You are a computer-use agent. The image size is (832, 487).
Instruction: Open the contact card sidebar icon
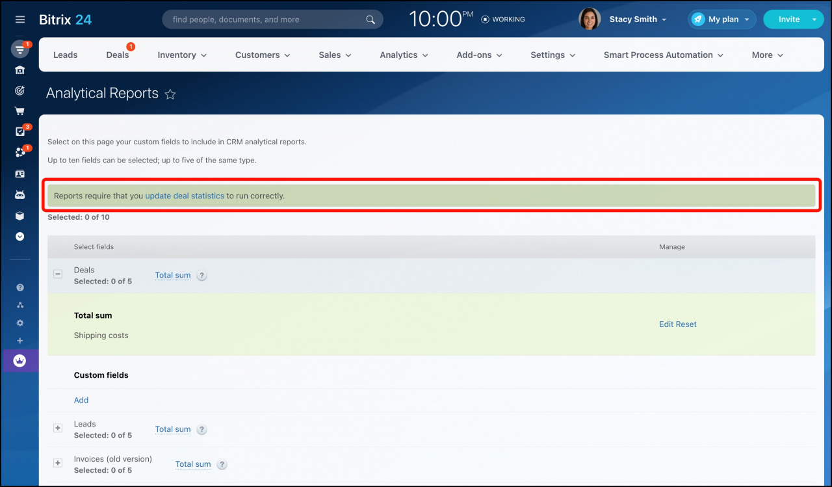19,174
